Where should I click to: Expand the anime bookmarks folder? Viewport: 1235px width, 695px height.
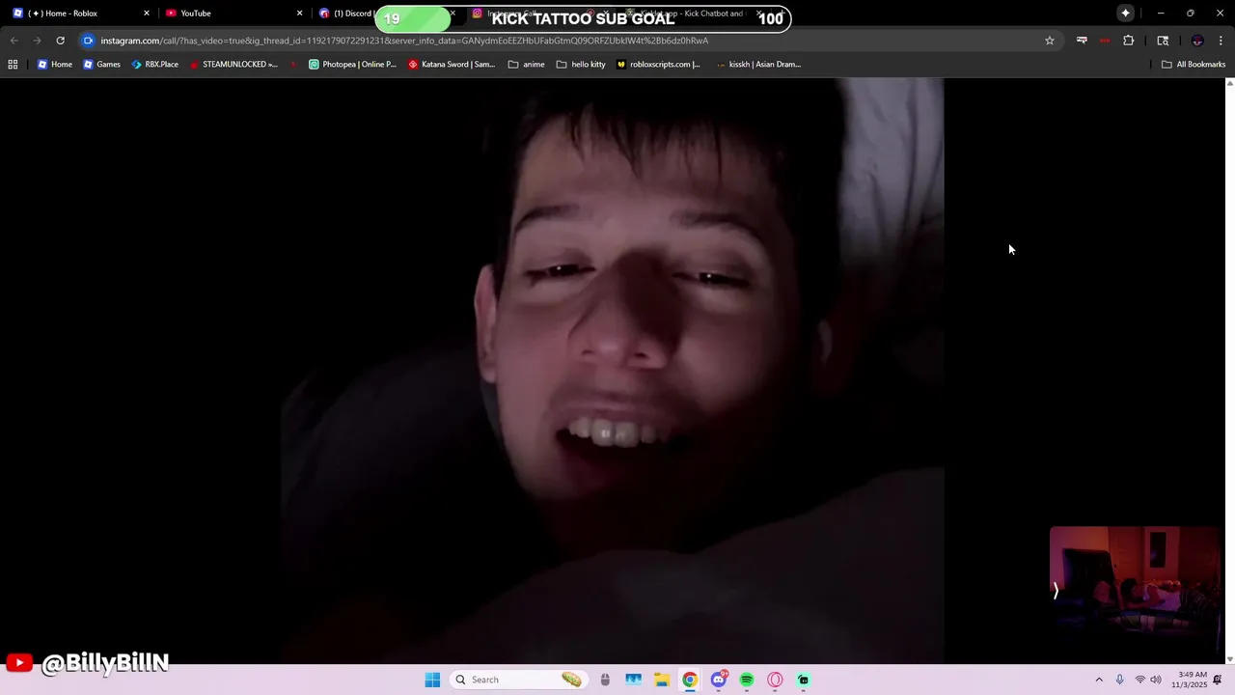[526, 65]
